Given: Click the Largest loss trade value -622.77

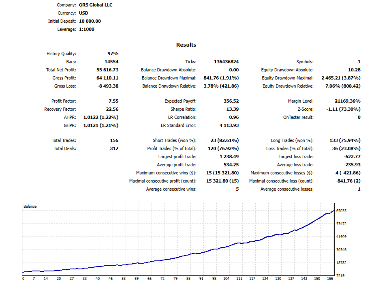Looking at the screenshot, I should (x=352, y=157).
